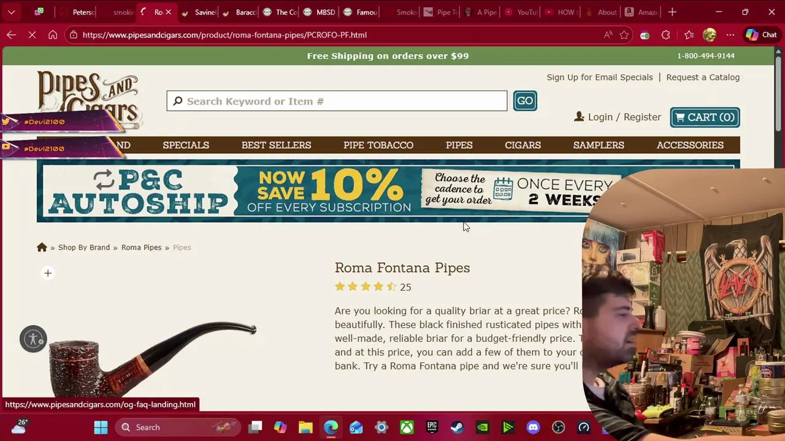Switch to the MBSD tab
The height and width of the screenshot is (441, 785).
(x=319, y=12)
